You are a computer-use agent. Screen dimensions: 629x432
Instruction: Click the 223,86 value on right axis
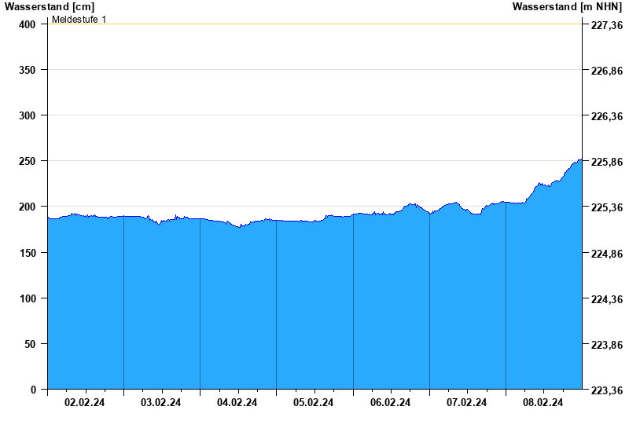click(x=606, y=345)
